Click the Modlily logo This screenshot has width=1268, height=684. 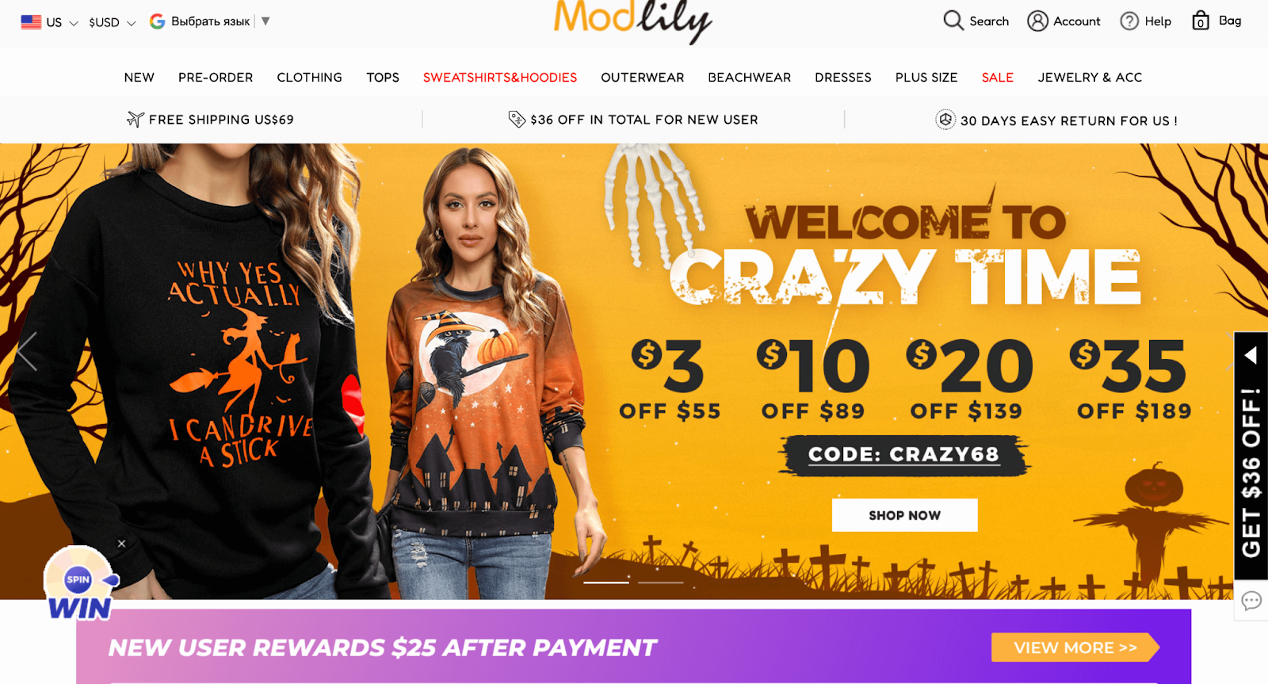[632, 21]
